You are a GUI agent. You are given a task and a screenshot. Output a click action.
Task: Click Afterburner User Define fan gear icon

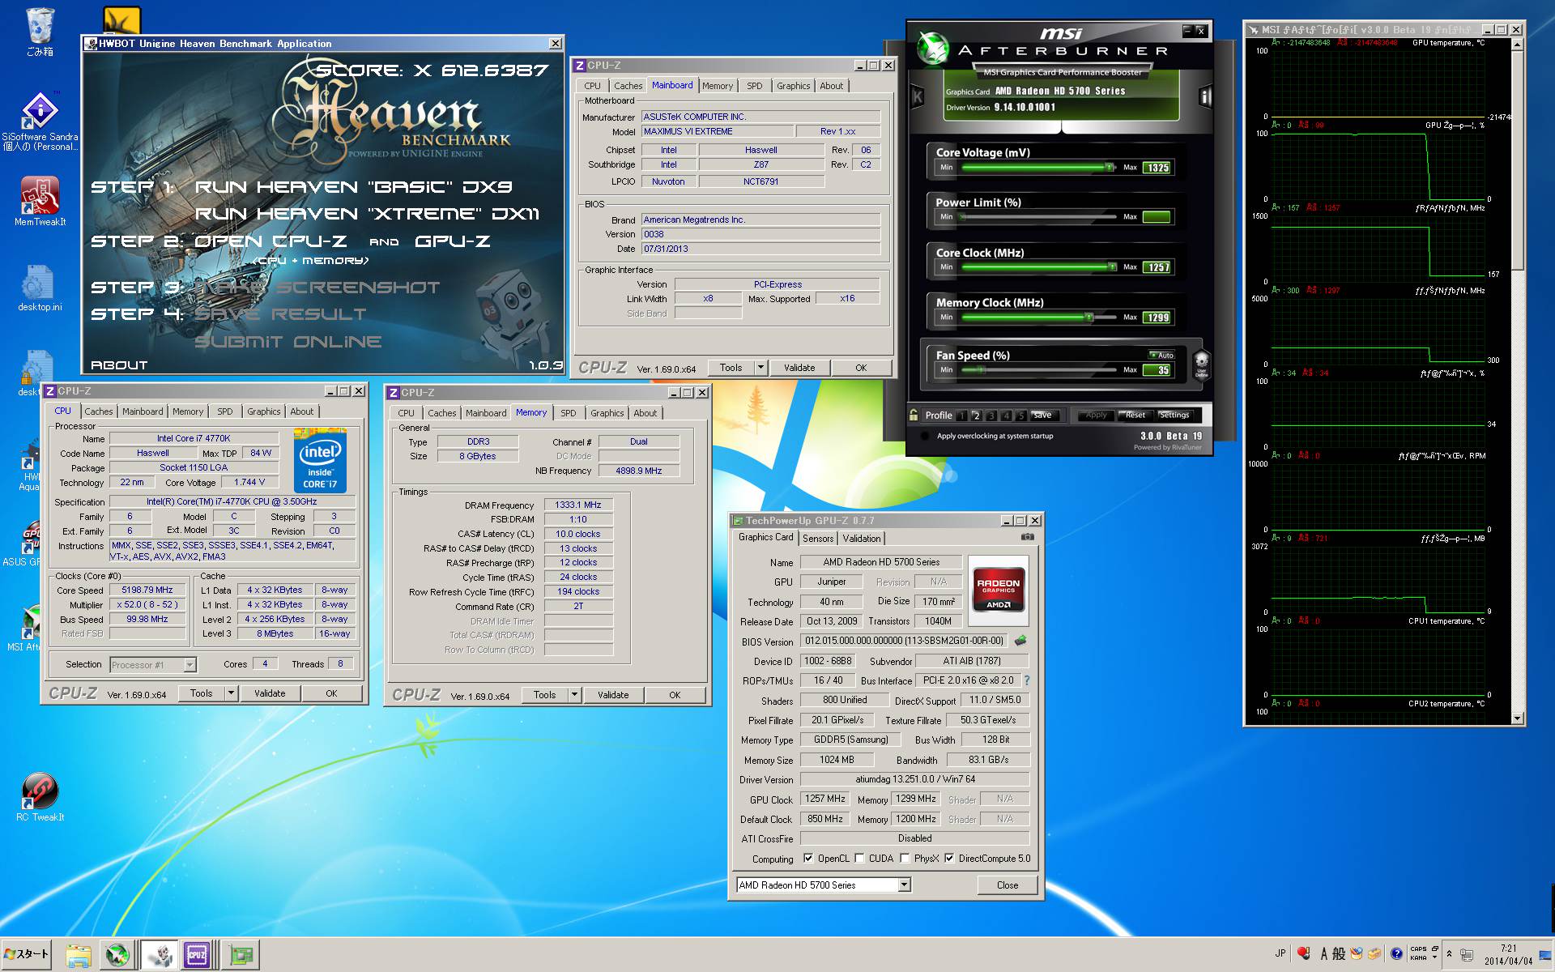pyautogui.click(x=1202, y=364)
